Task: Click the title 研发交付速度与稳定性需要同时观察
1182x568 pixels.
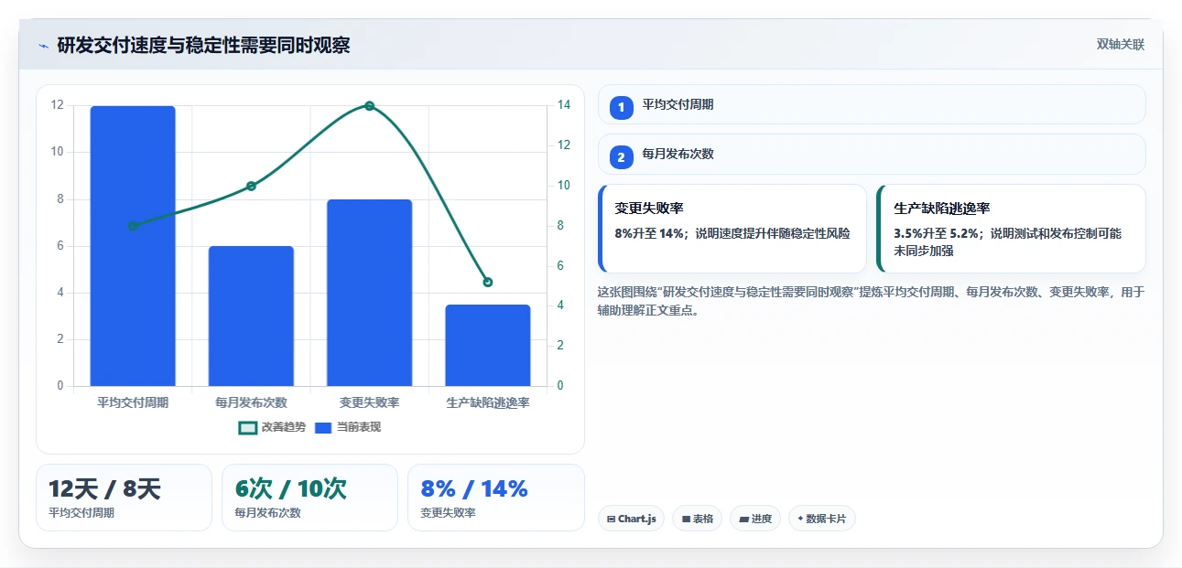Action: (x=203, y=46)
